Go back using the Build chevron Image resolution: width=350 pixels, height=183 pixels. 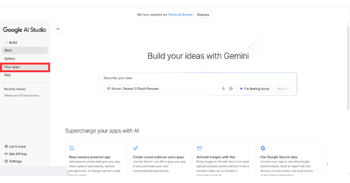[x=6, y=43]
